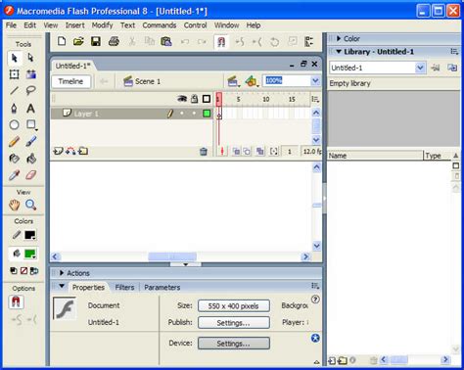The height and width of the screenshot is (370, 464).
Task: Toggle Layer 1 green outline square
Action: click(207, 114)
